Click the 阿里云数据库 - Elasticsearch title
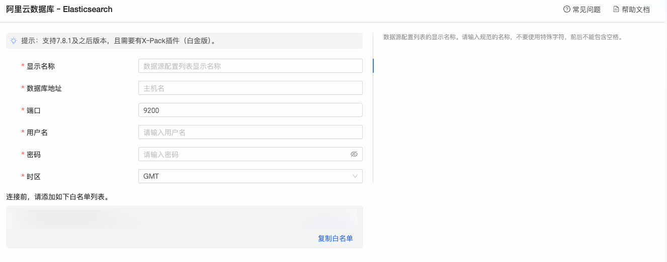Viewport: 667px width, 262px height. pos(59,10)
